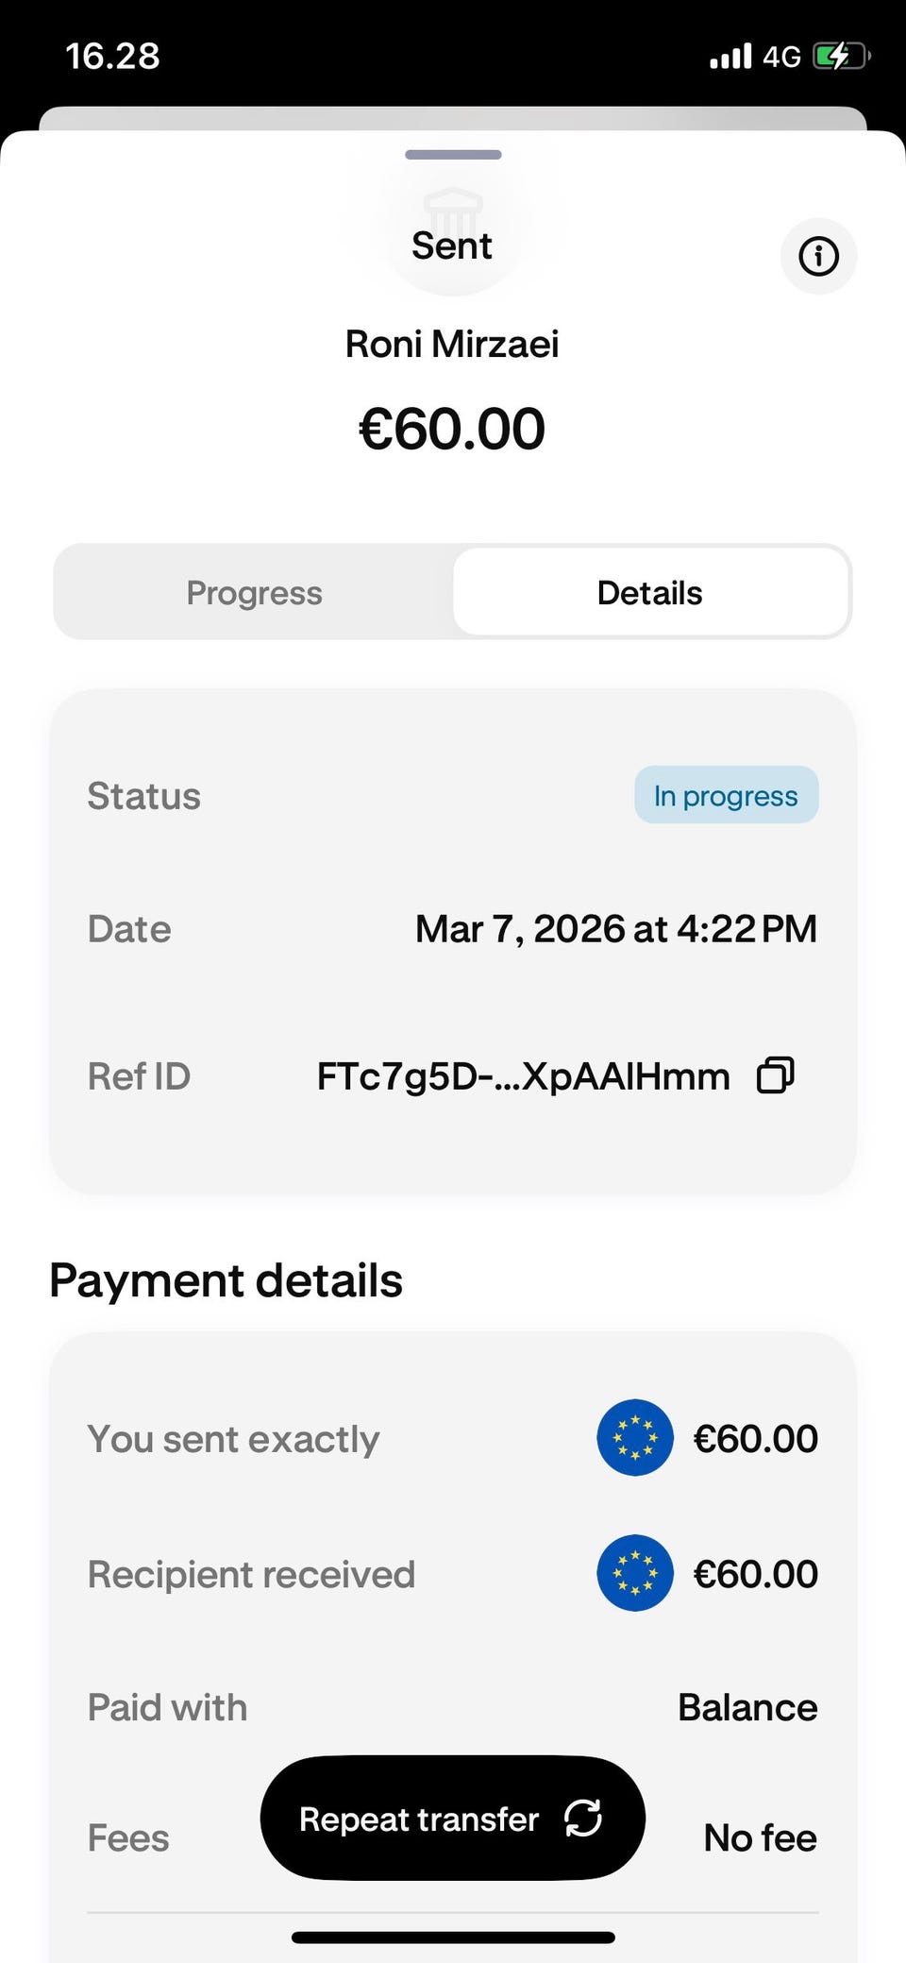Screen dimensions: 906x1963
Task: Tap the Balance value under Paid with
Action: point(747,1707)
